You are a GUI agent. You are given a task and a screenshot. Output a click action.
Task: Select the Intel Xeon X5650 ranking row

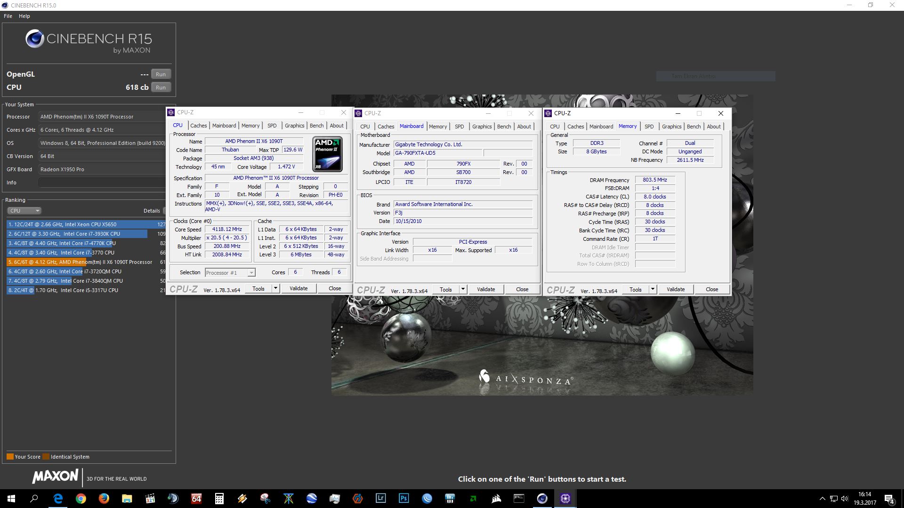pos(86,224)
